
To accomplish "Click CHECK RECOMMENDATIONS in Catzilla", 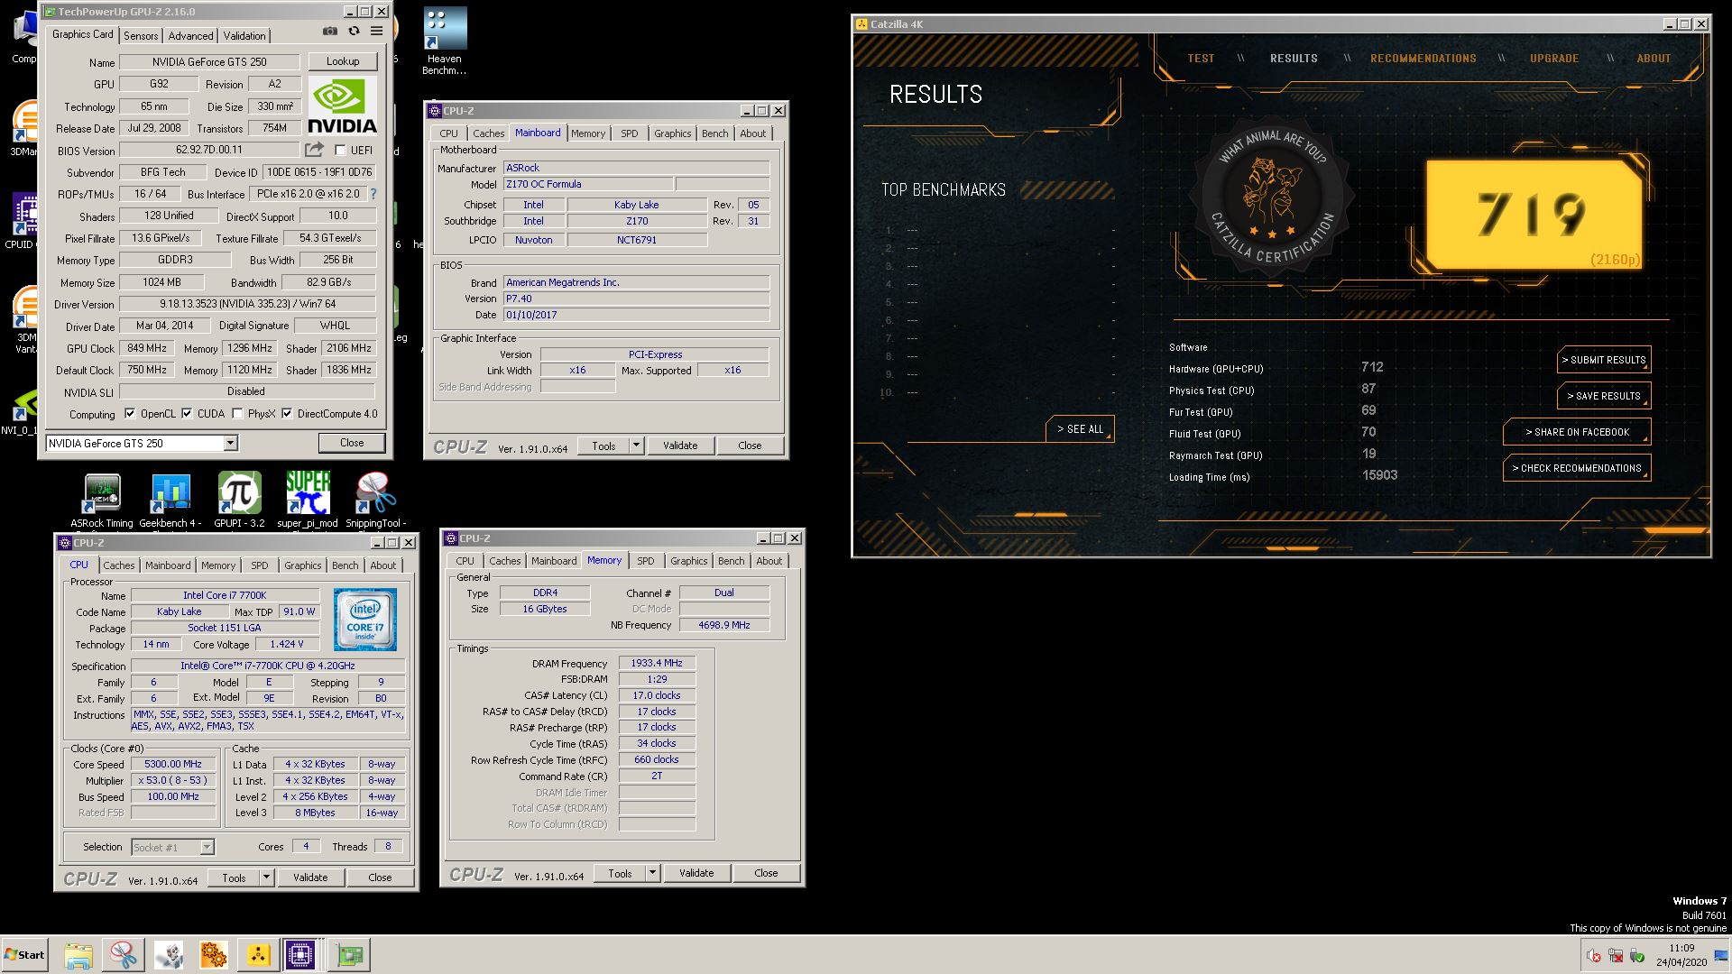I will (x=1578, y=468).
